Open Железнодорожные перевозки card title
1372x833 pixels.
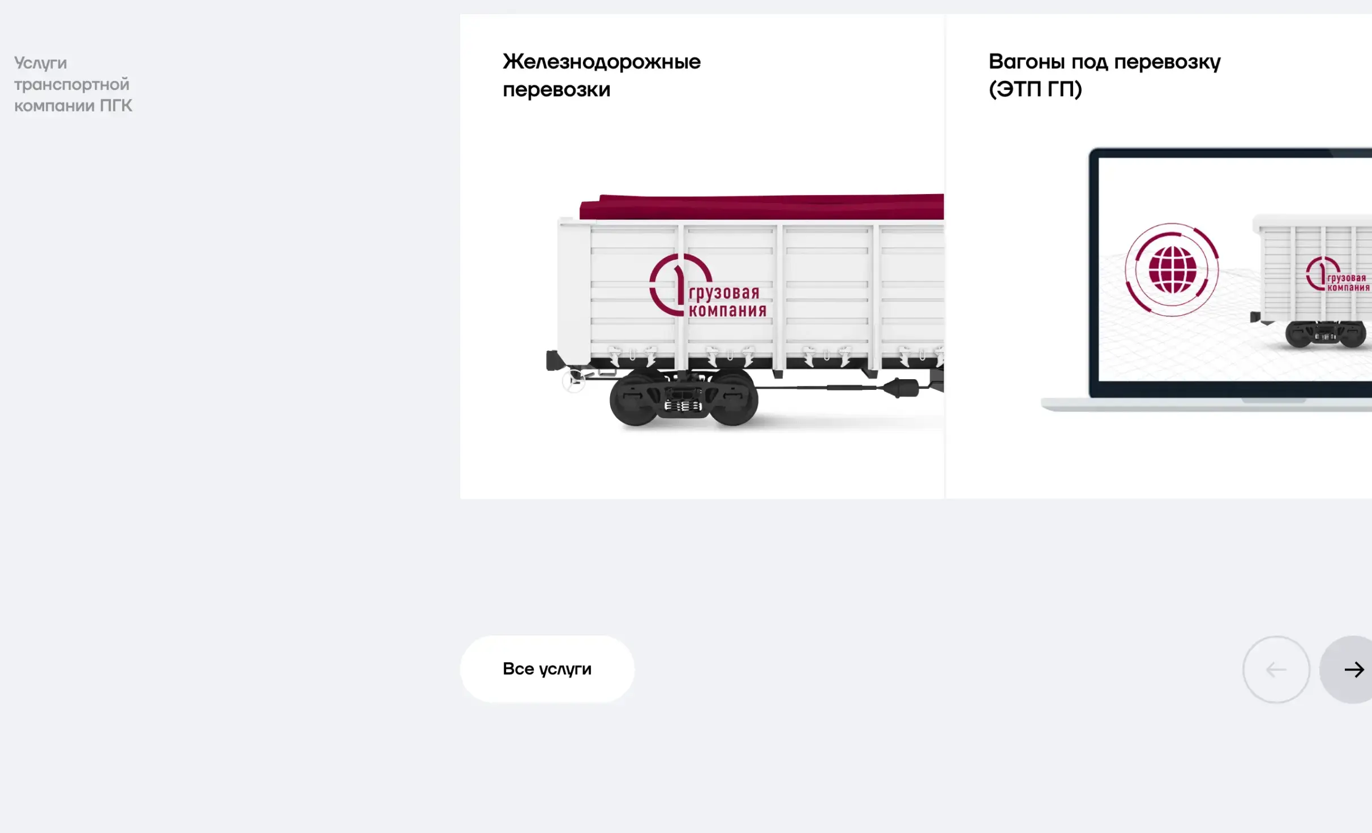pos(602,75)
